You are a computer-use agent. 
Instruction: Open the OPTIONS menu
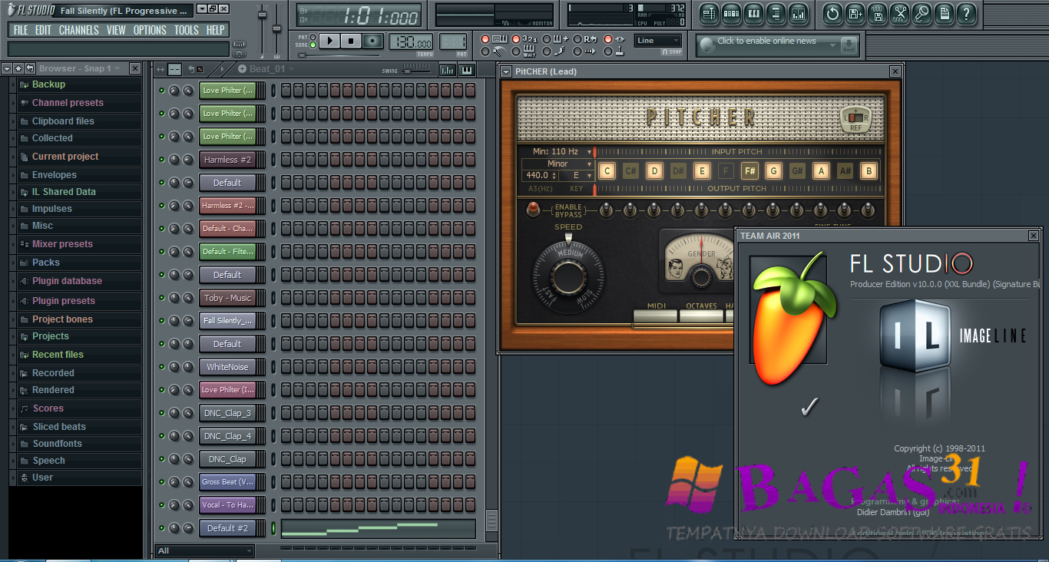[150, 30]
